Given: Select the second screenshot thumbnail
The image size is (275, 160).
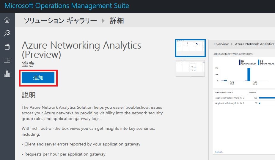Looking at the screenshot, I should click(x=190, y=68).
